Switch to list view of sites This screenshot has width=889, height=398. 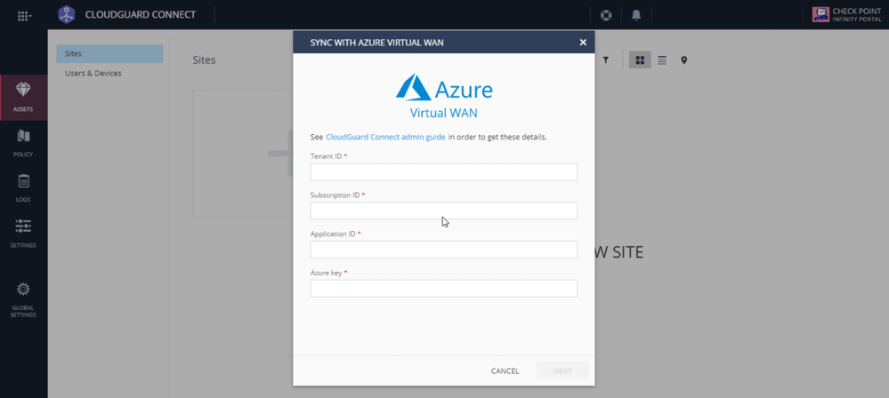tap(662, 60)
